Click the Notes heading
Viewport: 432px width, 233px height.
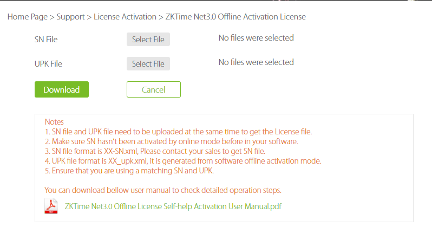(x=54, y=122)
